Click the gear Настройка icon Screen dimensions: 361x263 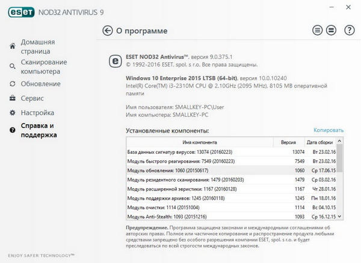(x=12, y=113)
